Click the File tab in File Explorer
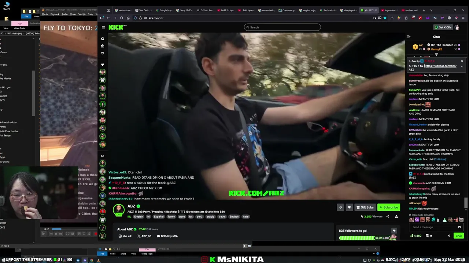 click(x=26, y=16)
